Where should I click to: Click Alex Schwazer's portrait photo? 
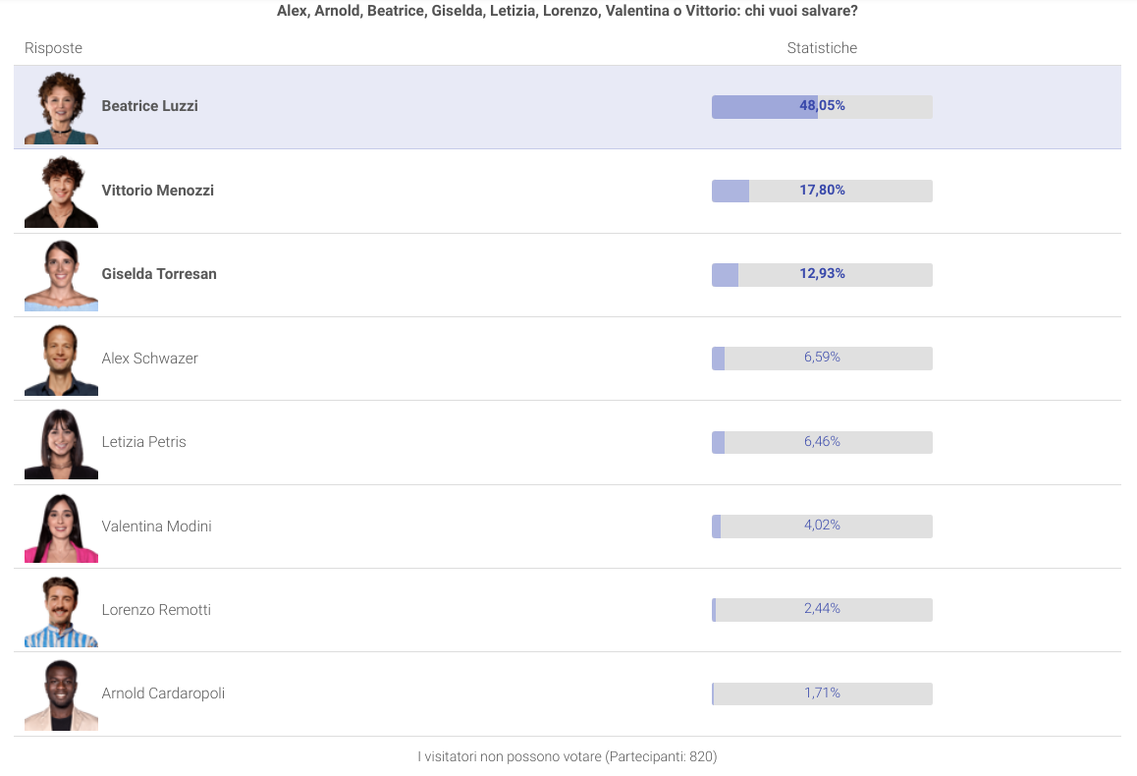point(61,359)
